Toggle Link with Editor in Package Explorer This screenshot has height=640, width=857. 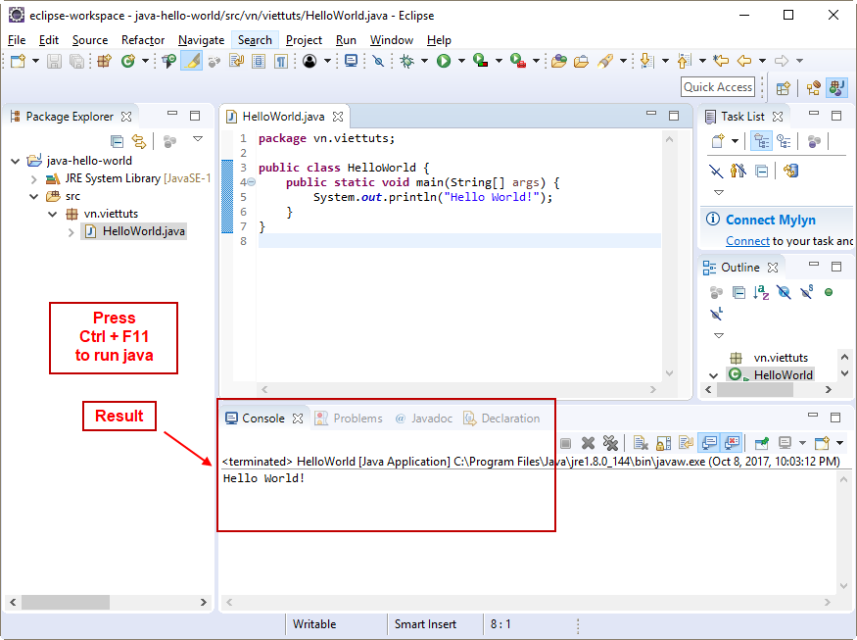point(139,142)
